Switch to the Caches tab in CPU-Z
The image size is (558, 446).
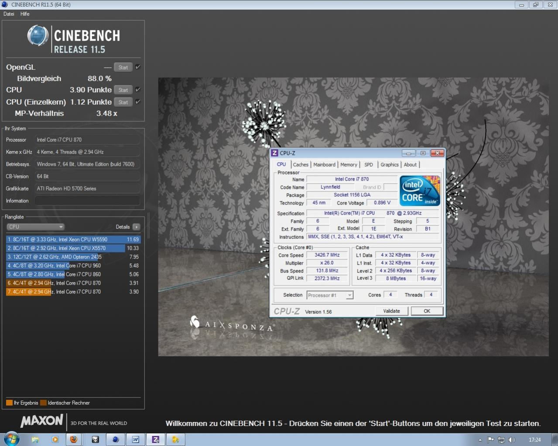(x=301, y=165)
